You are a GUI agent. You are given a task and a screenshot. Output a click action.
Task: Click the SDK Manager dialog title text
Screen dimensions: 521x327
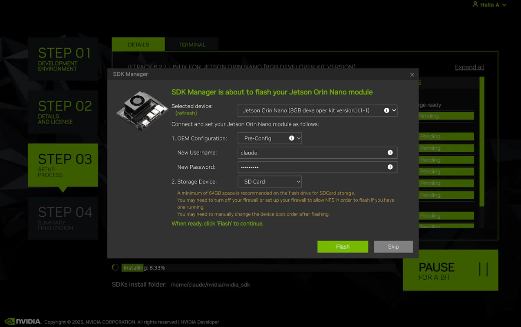click(x=130, y=74)
